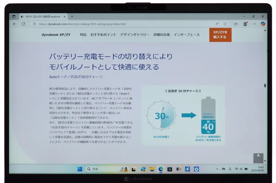Click the taskbar 検索 search box

[107, 169]
